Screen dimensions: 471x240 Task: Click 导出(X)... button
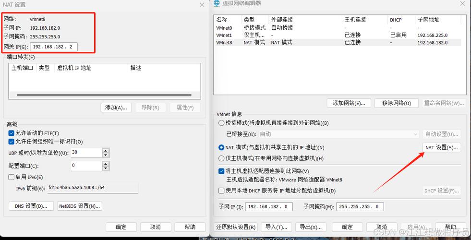pos(311,227)
